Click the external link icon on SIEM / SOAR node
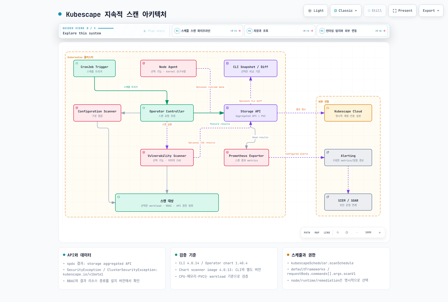This screenshot has width=448, height=302. click(x=328, y=197)
